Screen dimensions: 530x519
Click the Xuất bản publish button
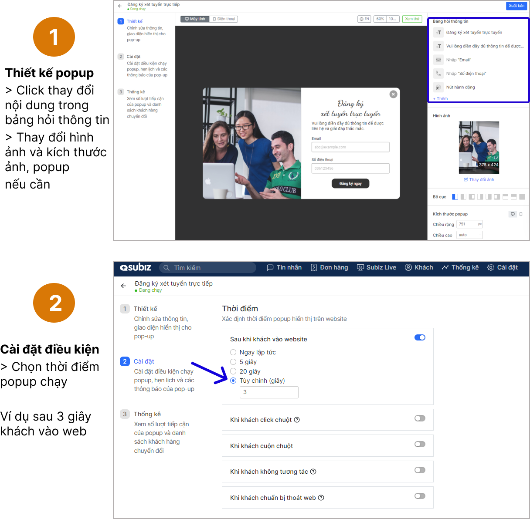pos(516,6)
